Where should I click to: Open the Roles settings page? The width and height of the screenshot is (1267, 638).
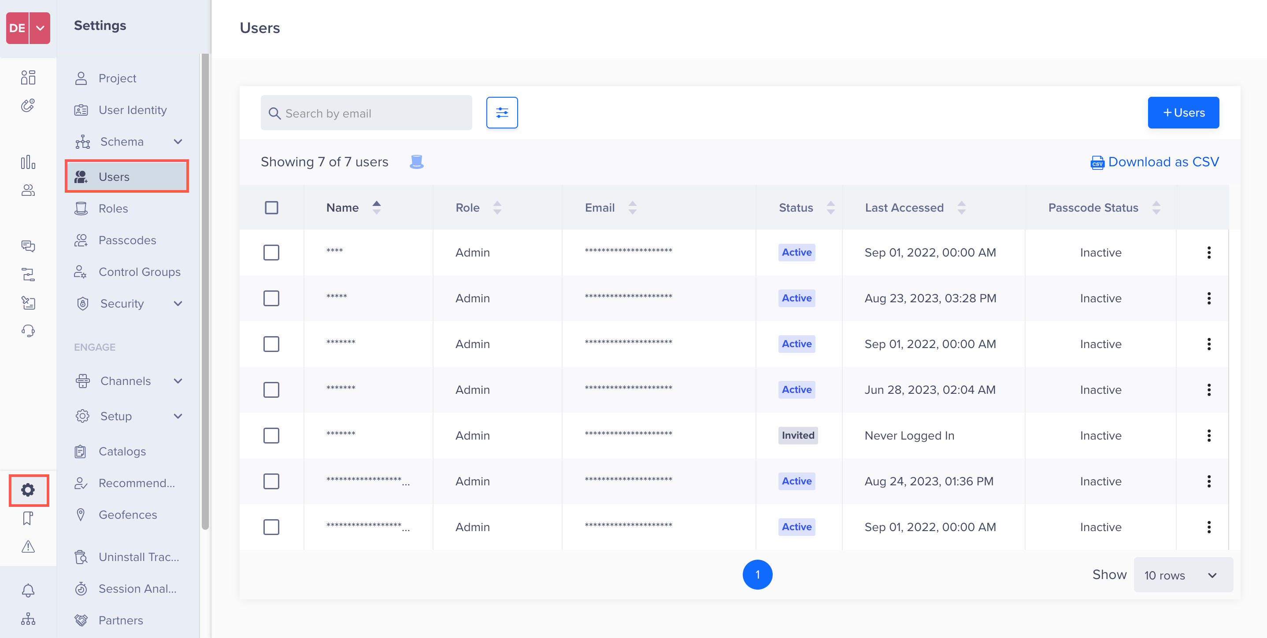(x=113, y=208)
